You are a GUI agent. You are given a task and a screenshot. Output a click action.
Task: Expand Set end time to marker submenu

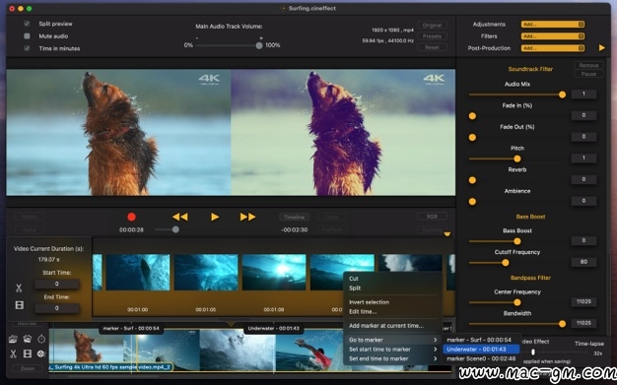[x=392, y=358]
